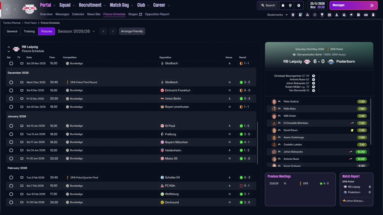Click the RB Leipzig club crest in header
The height and width of the screenshot is (215, 383).
coord(30,9)
